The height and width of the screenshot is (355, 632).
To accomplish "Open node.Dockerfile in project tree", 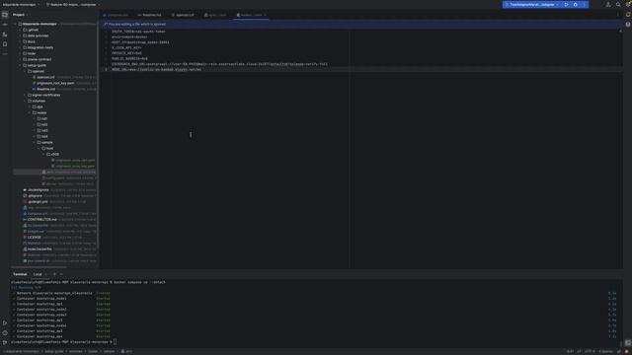I will (39, 249).
